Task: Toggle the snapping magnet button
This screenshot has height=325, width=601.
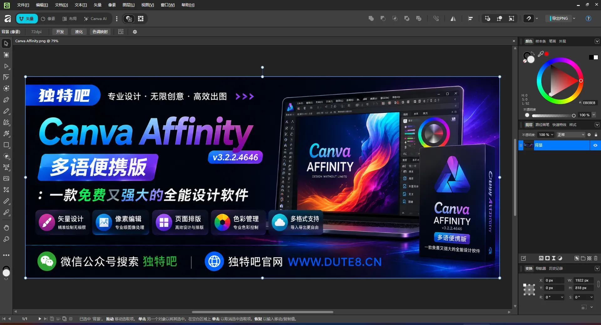Action: coord(528,18)
